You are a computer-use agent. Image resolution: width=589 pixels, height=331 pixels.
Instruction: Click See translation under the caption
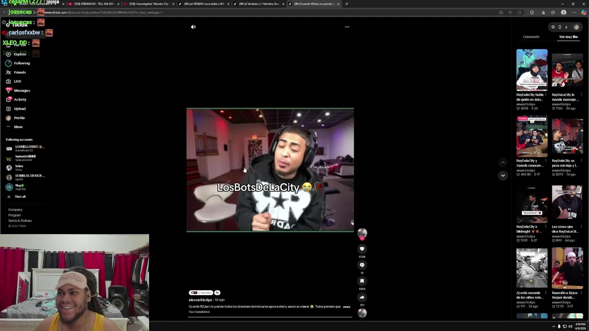click(x=199, y=312)
